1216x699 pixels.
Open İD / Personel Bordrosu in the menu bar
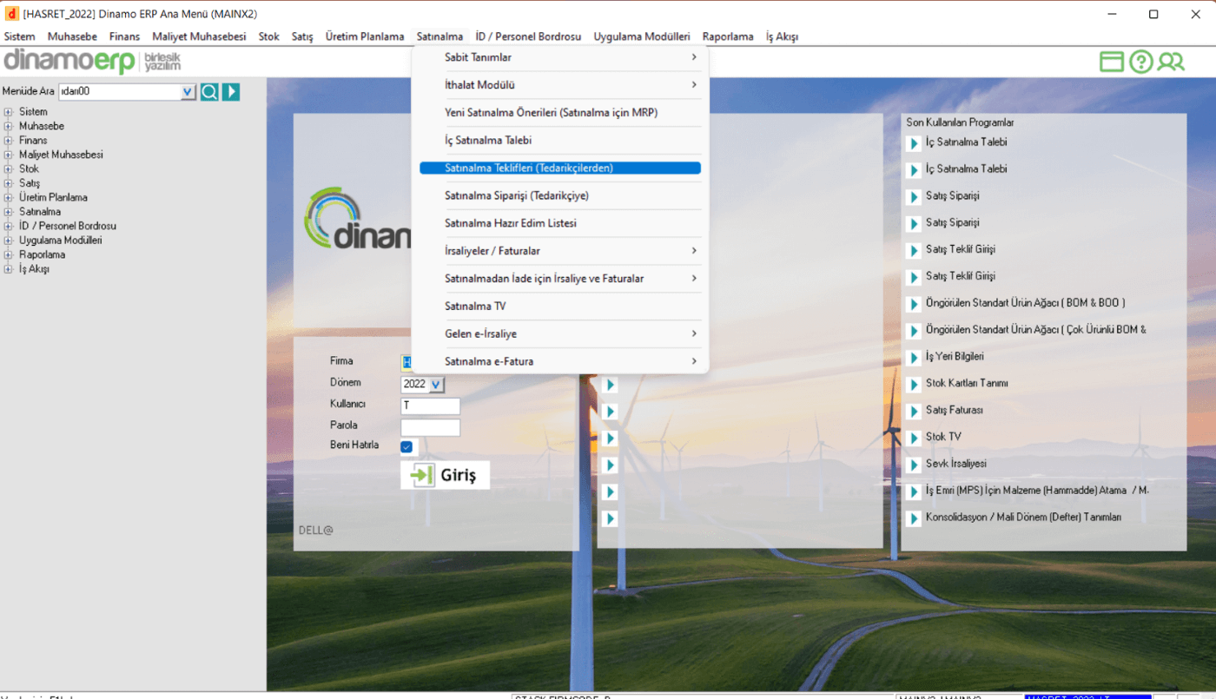528,36
